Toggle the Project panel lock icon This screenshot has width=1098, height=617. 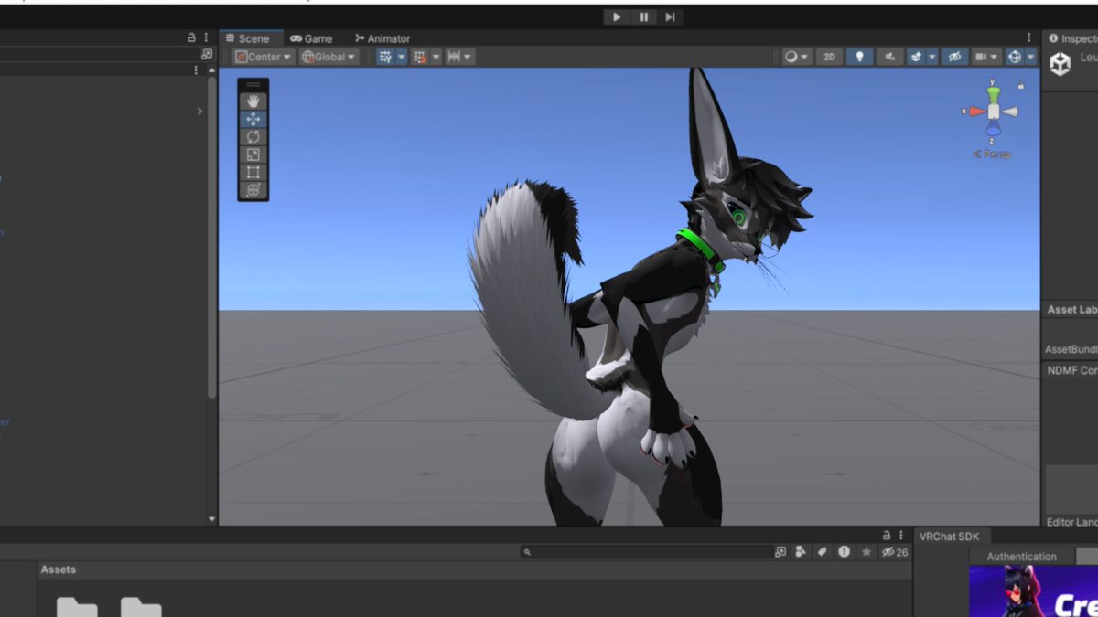click(x=887, y=535)
